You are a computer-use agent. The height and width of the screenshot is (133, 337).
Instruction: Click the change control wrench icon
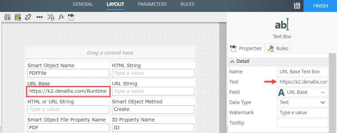point(51,17)
